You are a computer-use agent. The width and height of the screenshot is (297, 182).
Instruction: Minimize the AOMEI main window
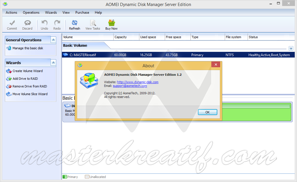click(271, 3)
